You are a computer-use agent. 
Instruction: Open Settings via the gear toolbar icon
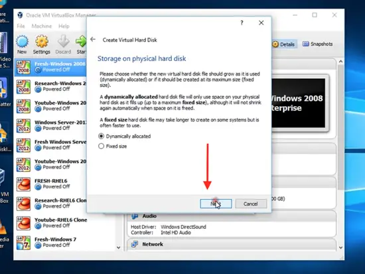click(41, 42)
